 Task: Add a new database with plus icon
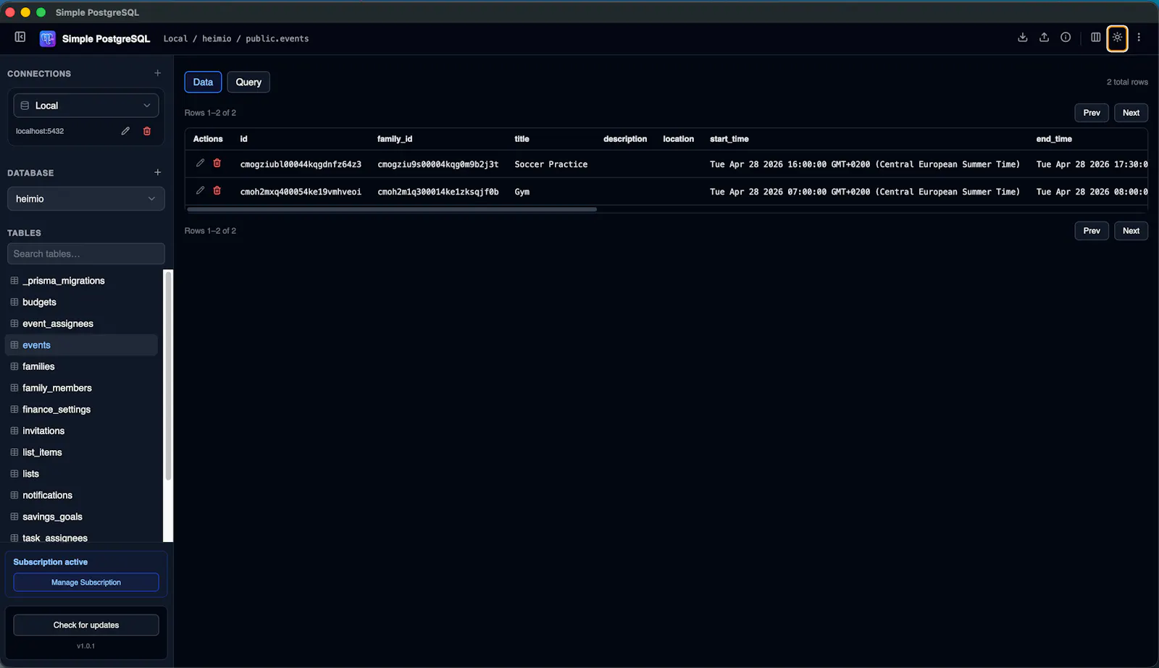point(158,172)
